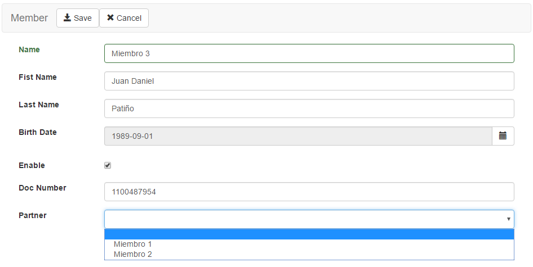Save the member form
Viewport: 533px width, 267px height.
(78, 18)
